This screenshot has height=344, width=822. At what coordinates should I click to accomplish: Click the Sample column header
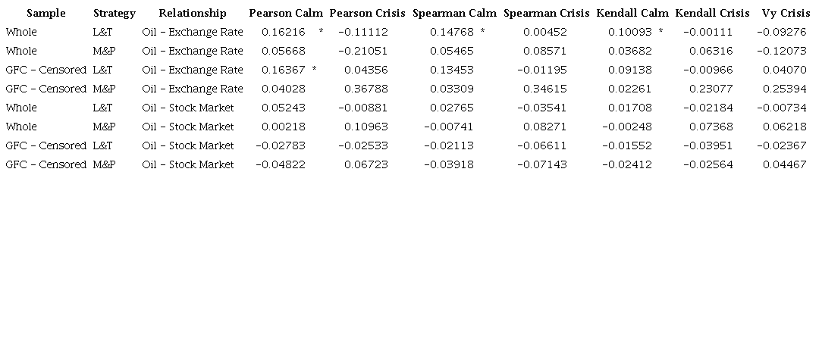pyautogui.click(x=46, y=13)
